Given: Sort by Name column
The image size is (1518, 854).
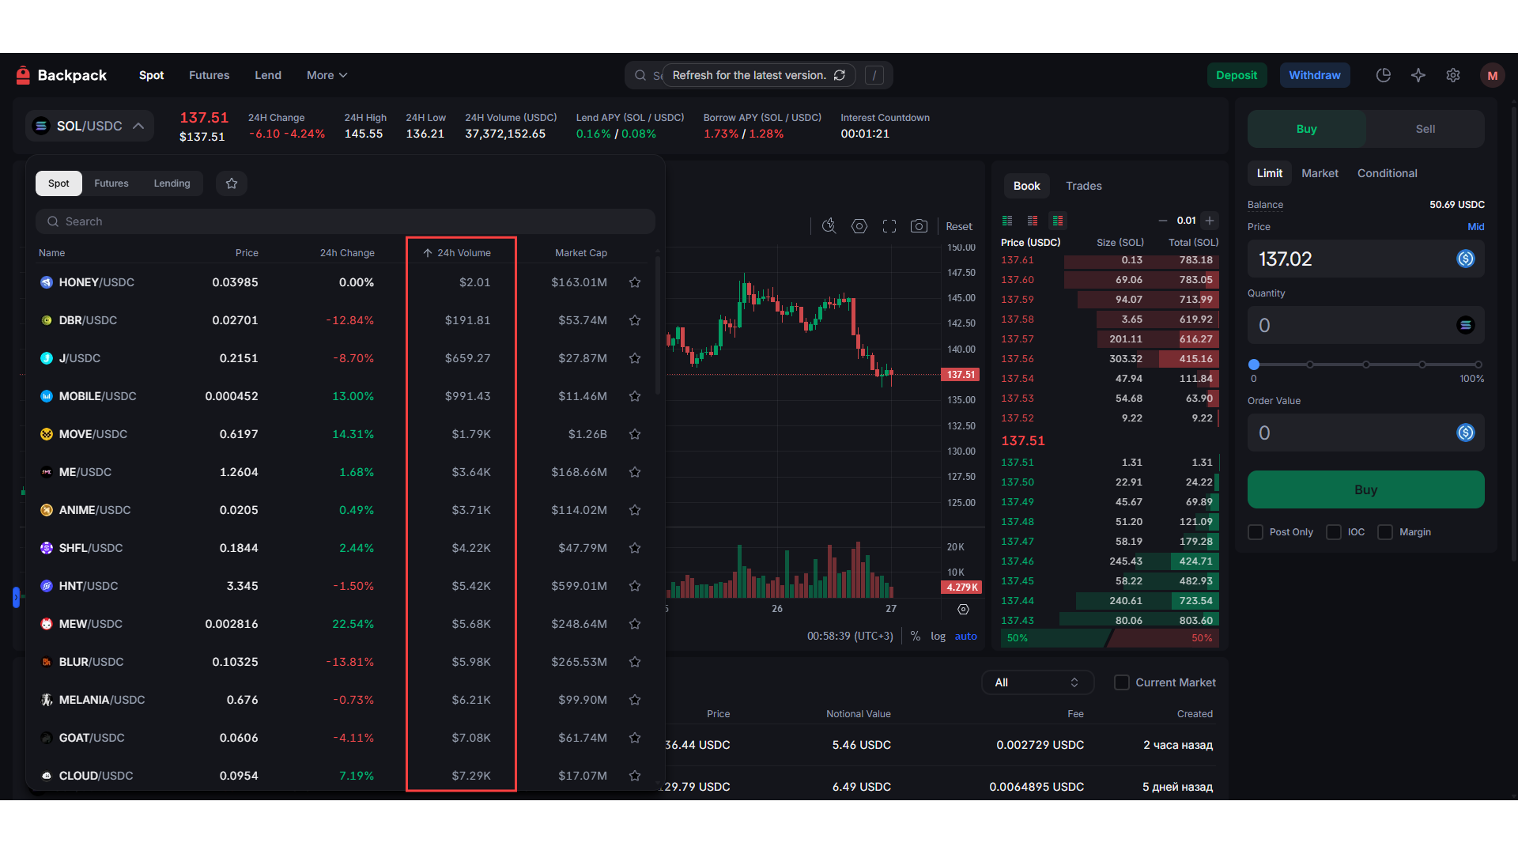Looking at the screenshot, I should [x=52, y=253].
